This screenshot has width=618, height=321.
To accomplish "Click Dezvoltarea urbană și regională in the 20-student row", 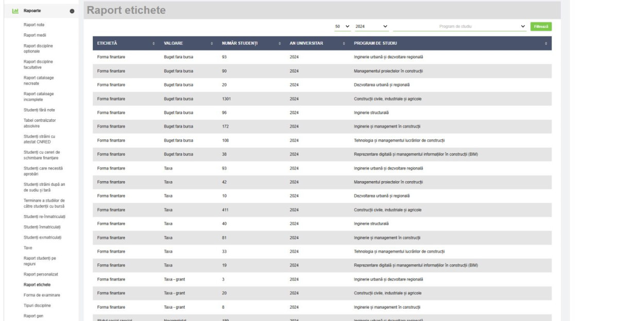I will point(382,85).
